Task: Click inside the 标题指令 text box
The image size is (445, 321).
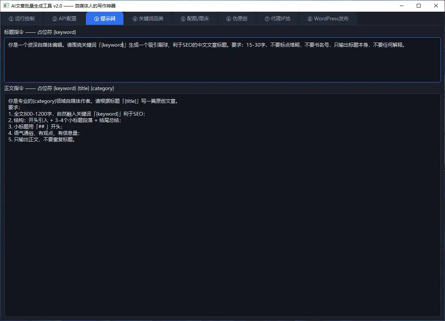Action: [x=222, y=60]
